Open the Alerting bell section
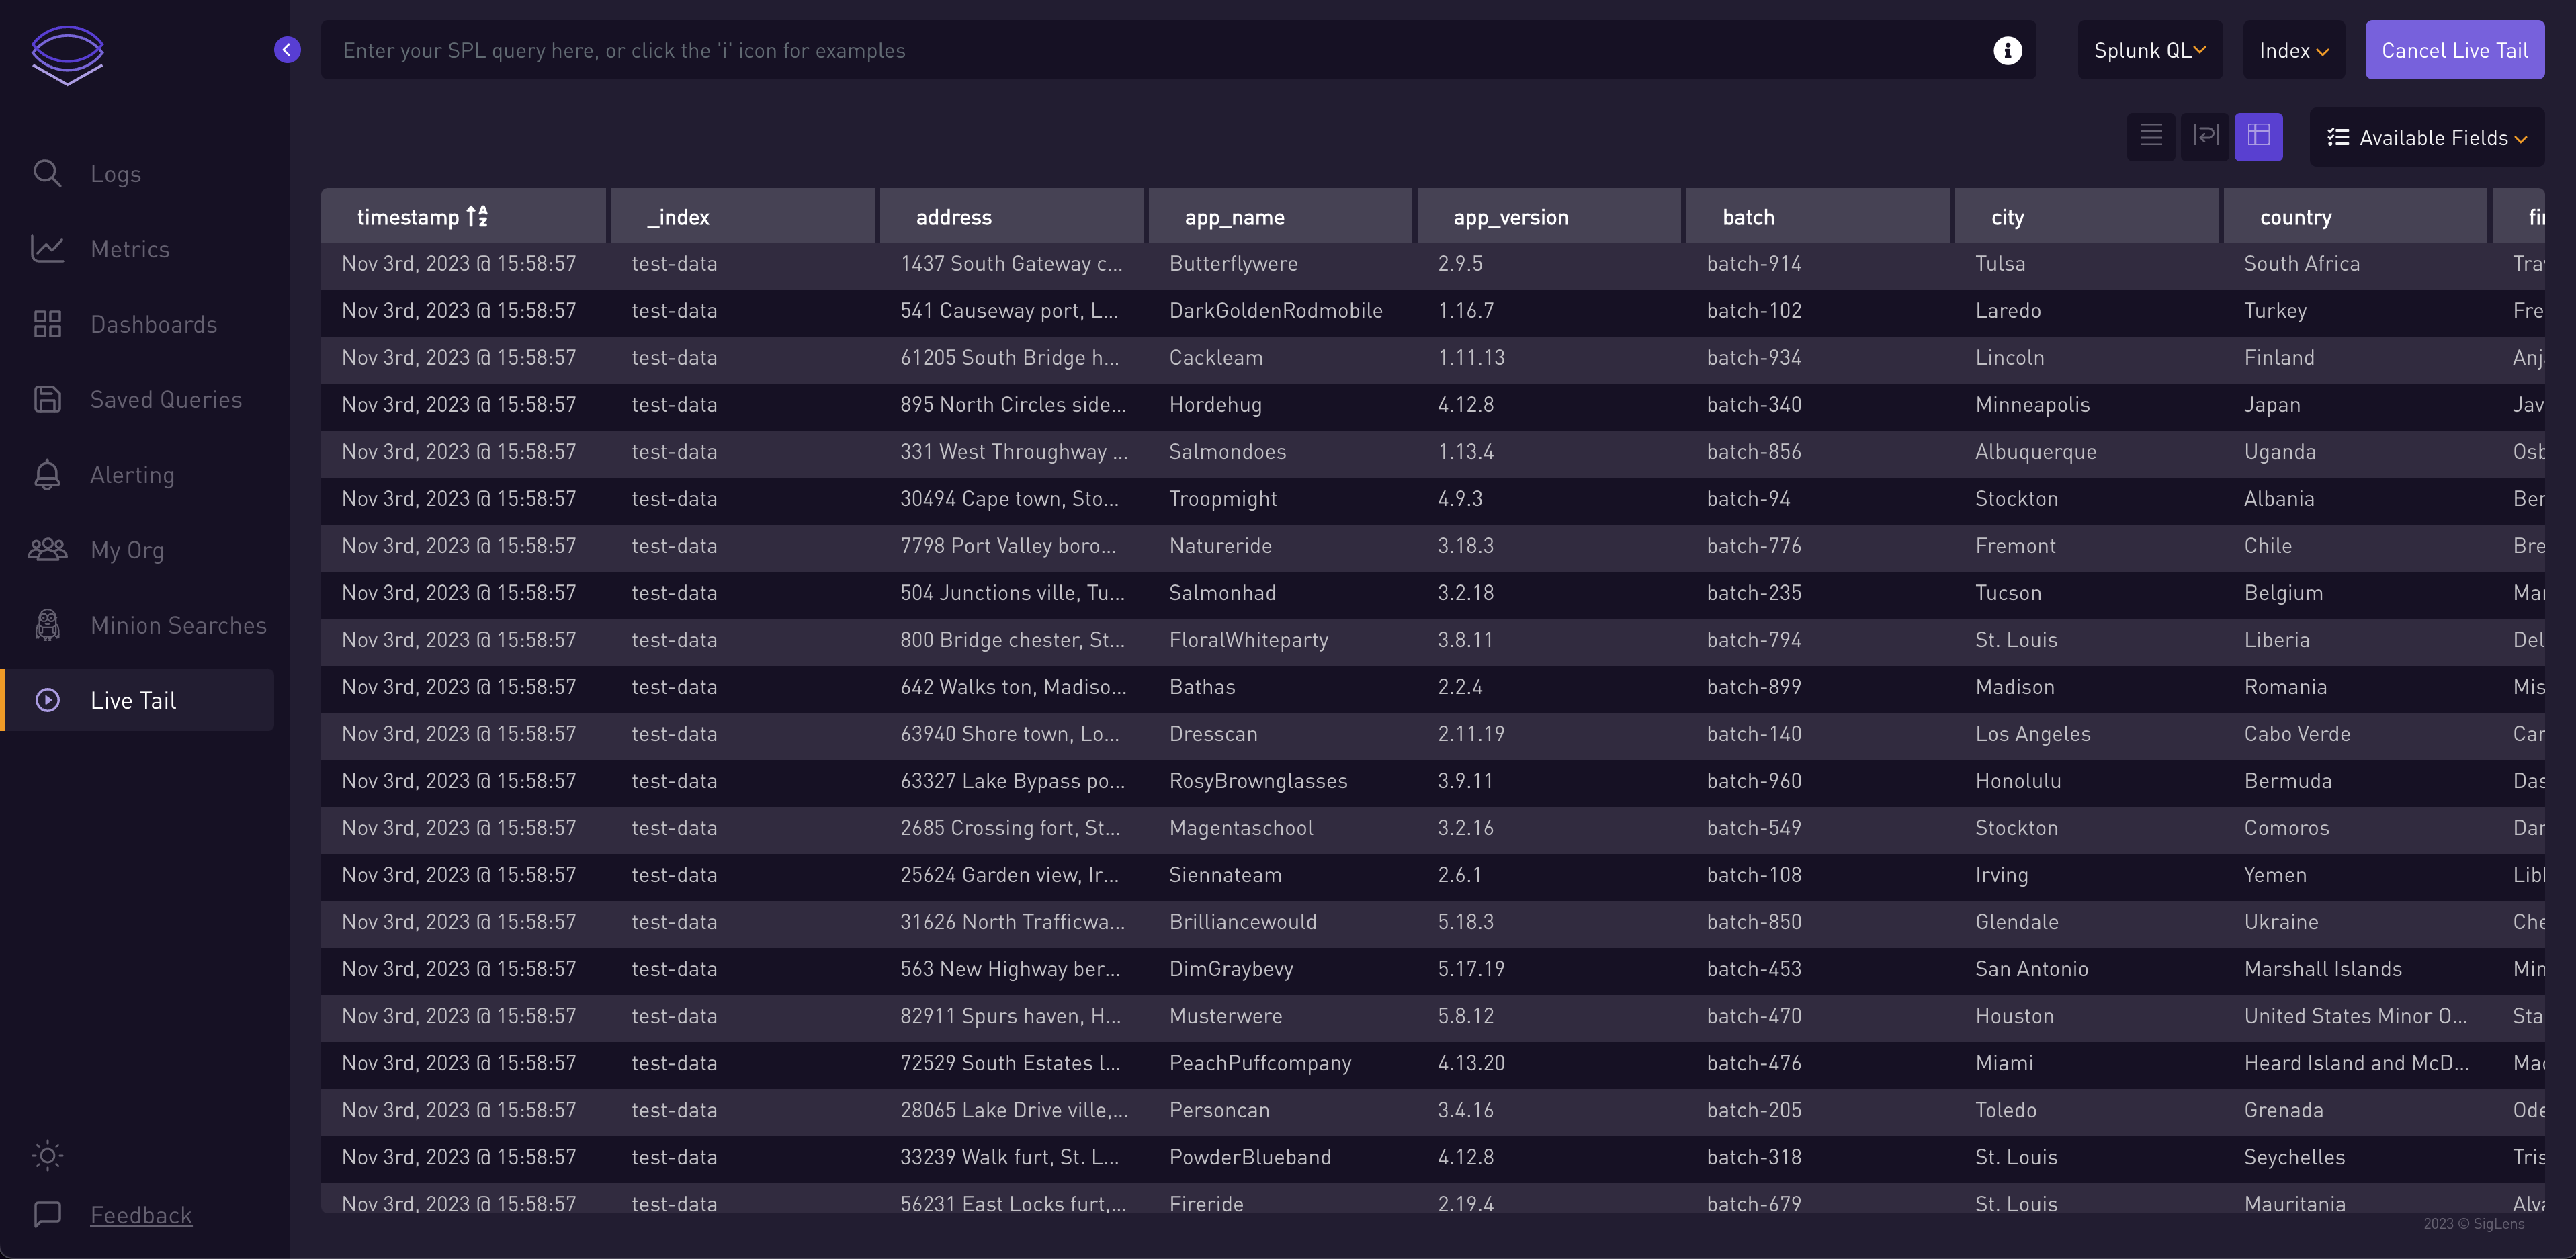Viewport: 2576px width, 1259px height. coord(132,475)
